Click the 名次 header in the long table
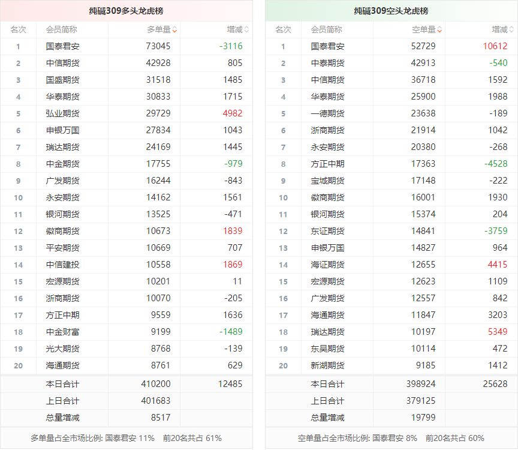The height and width of the screenshot is (450, 518). [18, 29]
